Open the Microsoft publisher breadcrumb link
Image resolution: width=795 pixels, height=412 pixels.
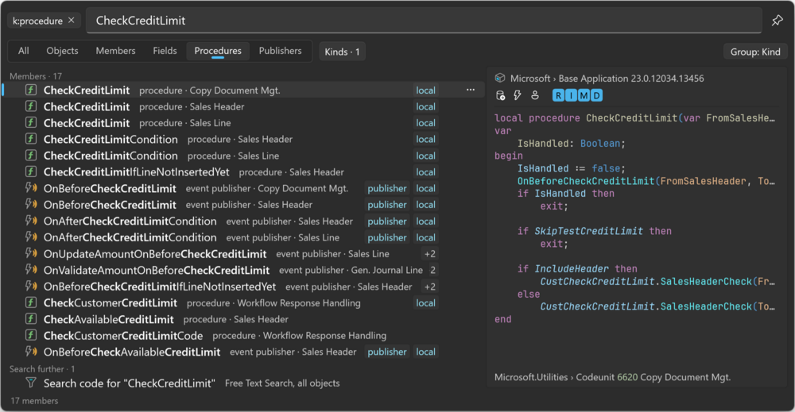tap(529, 79)
